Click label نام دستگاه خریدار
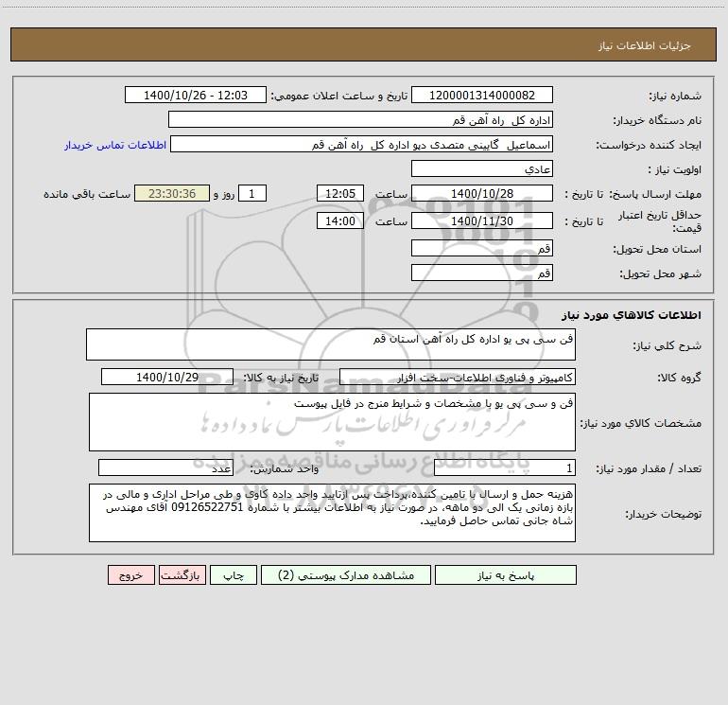The height and width of the screenshot is (705, 728). pos(657,120)
